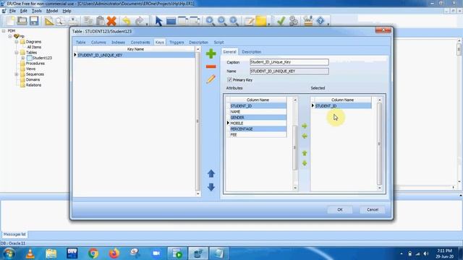This screenshot has height=260, width=463.
Task: Toggle the Primary Key checkbox
Action: pos(229,80)
